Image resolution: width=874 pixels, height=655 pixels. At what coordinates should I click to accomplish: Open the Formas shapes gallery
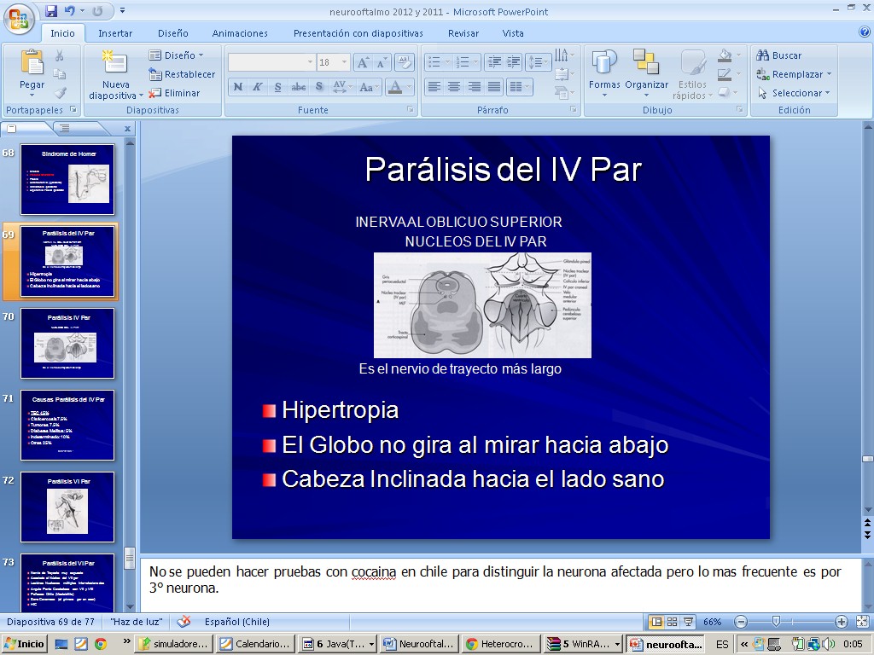(x=604, y=64)
